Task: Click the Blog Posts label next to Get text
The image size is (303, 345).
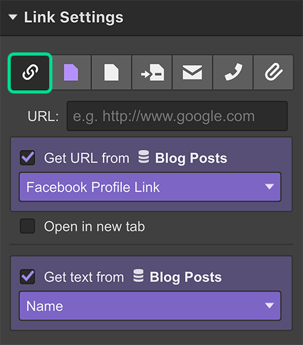Action: pyautogui.click(x=186, y=277)
